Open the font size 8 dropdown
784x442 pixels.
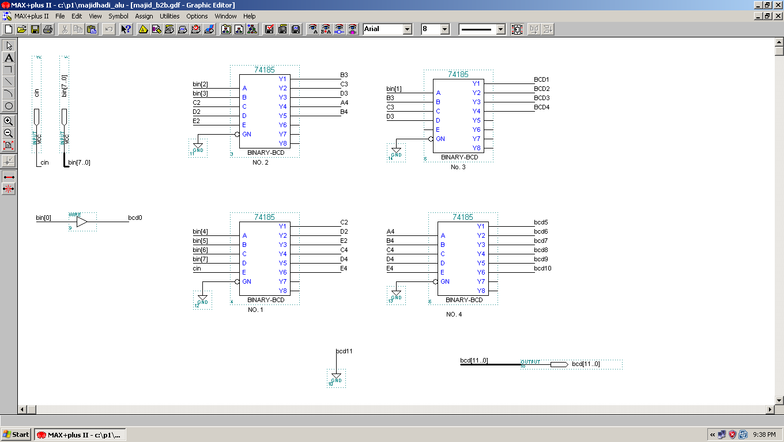pos(444,29)
